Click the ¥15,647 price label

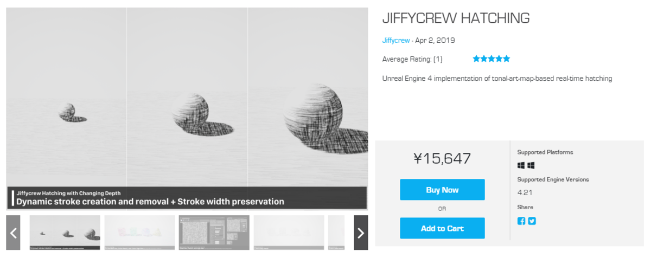(442, 158)
